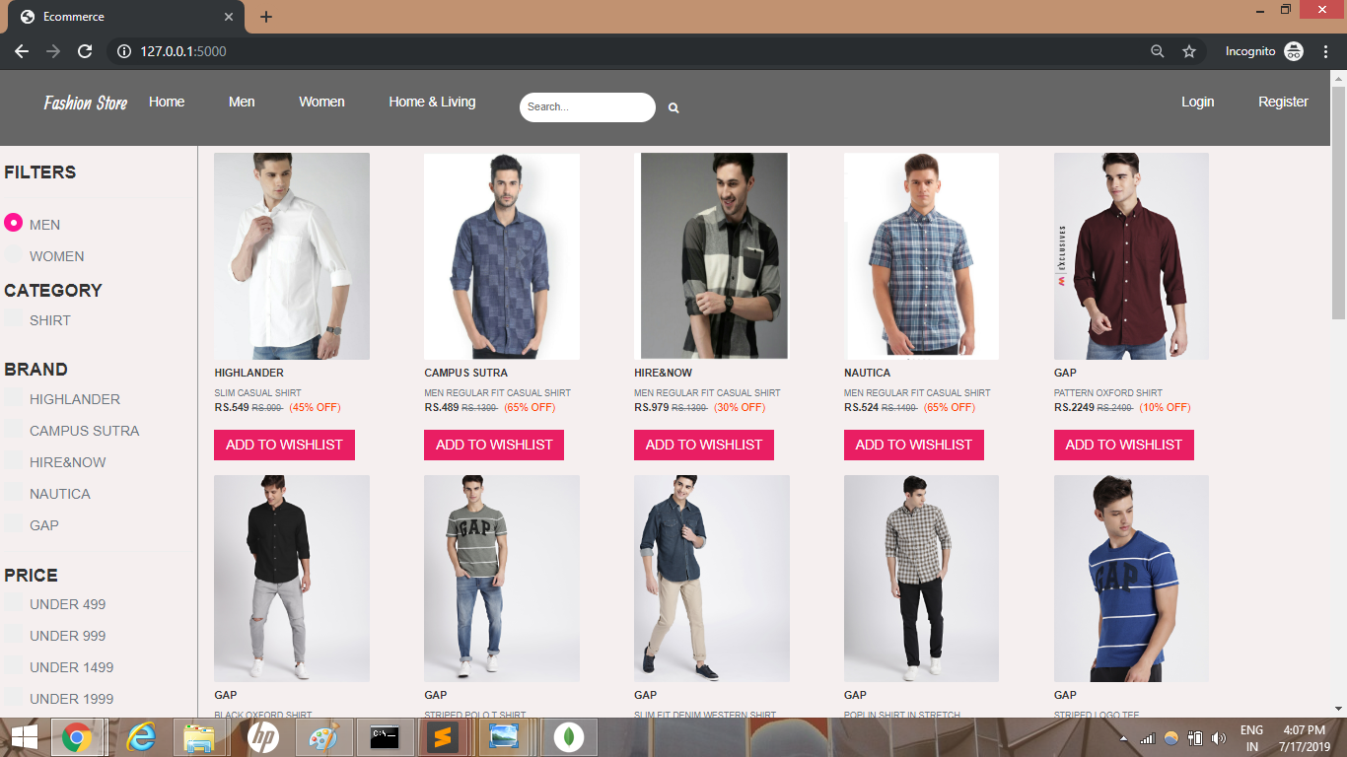Open the Home nav item

click(167, 102)
